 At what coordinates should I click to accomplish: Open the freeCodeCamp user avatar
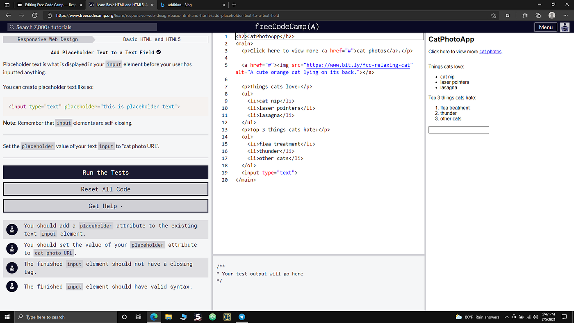coord(565,27)
